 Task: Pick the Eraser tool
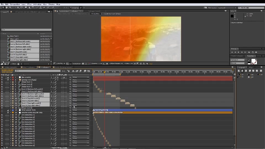click(44, 8)
